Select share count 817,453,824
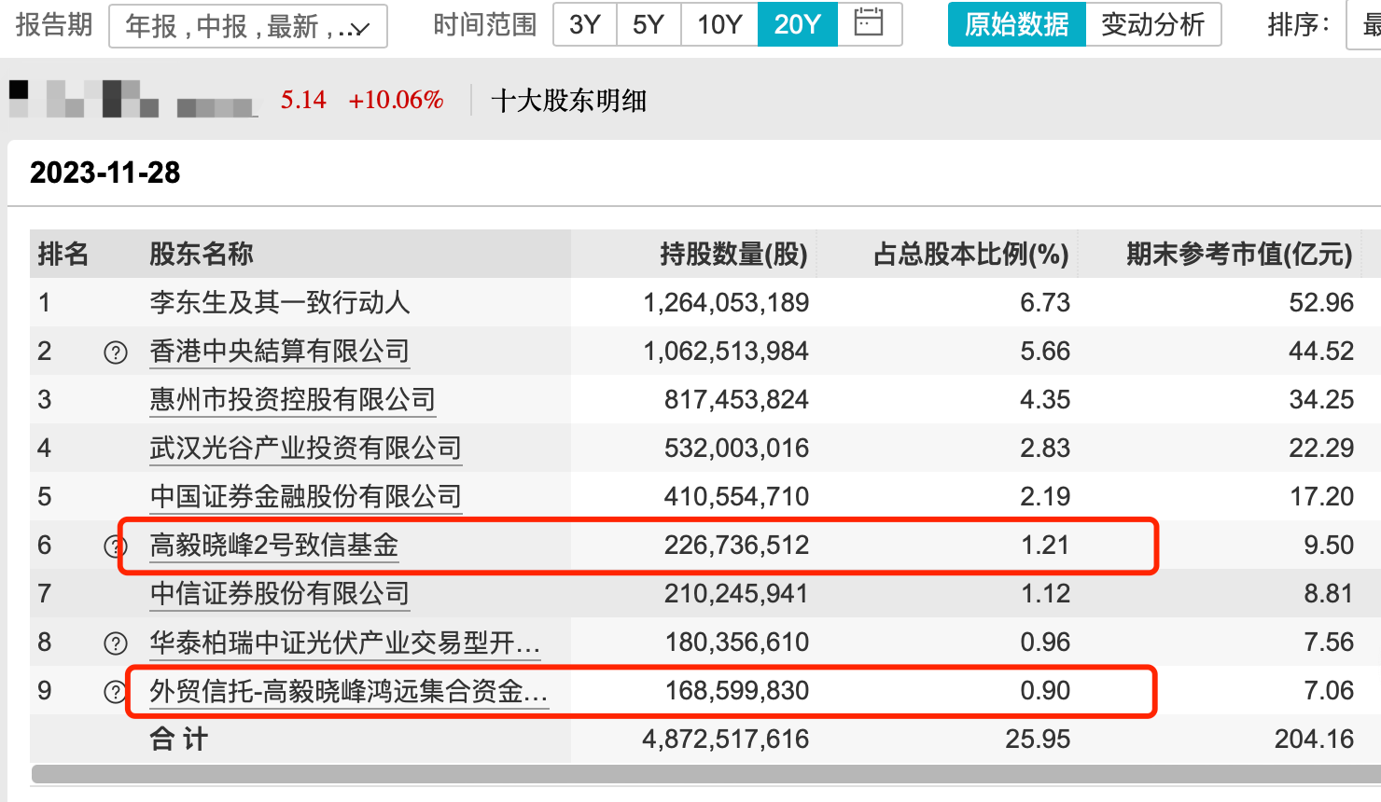The height and width of the screenshot is (802, 1381). click(737, 399)
